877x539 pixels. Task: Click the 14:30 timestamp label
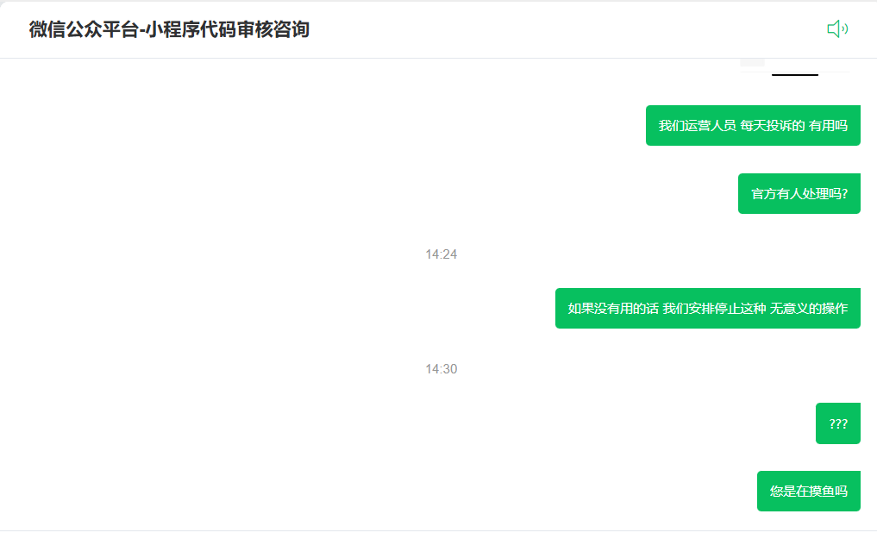(x=442, y=369)
